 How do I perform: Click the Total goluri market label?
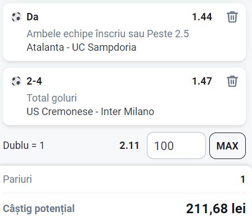click(52, 98)
